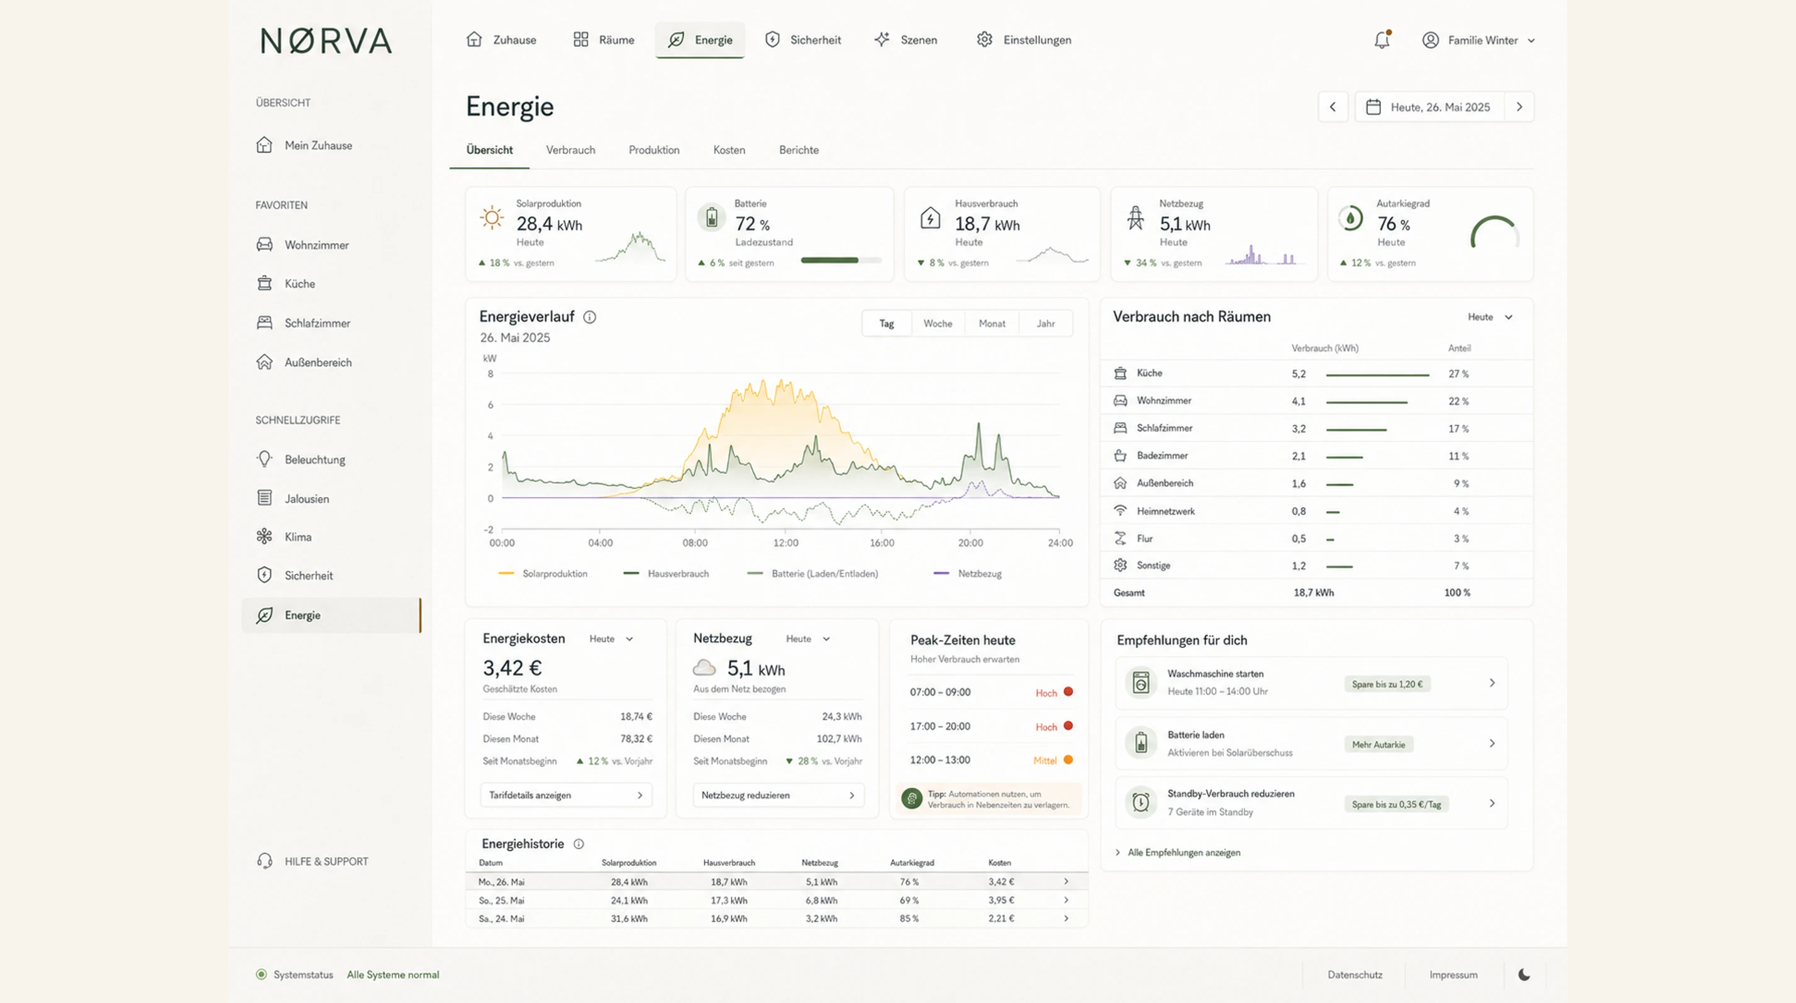Click the calendar icon in date picker
The height and width of the screenshot is (1003, 1796).
tap(1373, 107)
